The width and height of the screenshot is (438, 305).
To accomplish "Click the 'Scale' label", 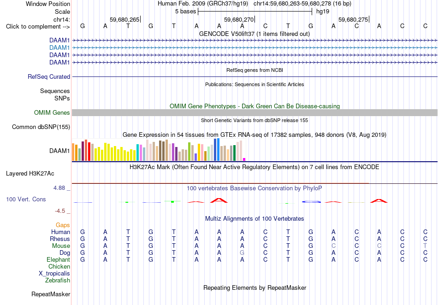I will (62, 12).
